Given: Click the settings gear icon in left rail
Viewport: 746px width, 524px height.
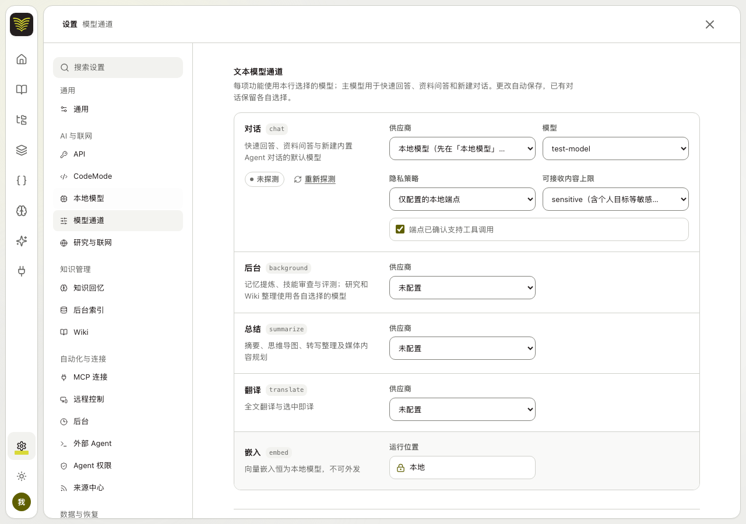Looking at the screenshot, I should coord(22,446).
